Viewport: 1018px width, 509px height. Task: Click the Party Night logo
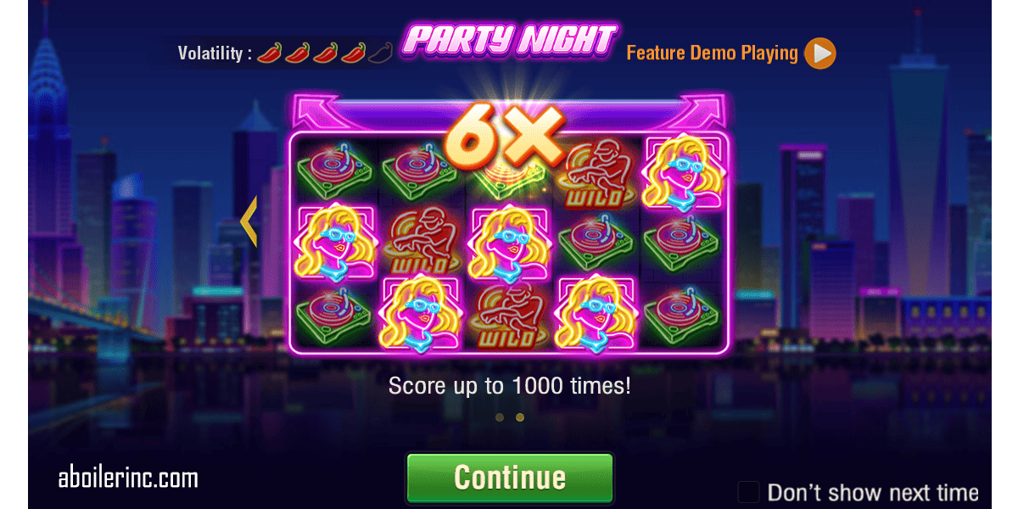click(x=510, y=40)
